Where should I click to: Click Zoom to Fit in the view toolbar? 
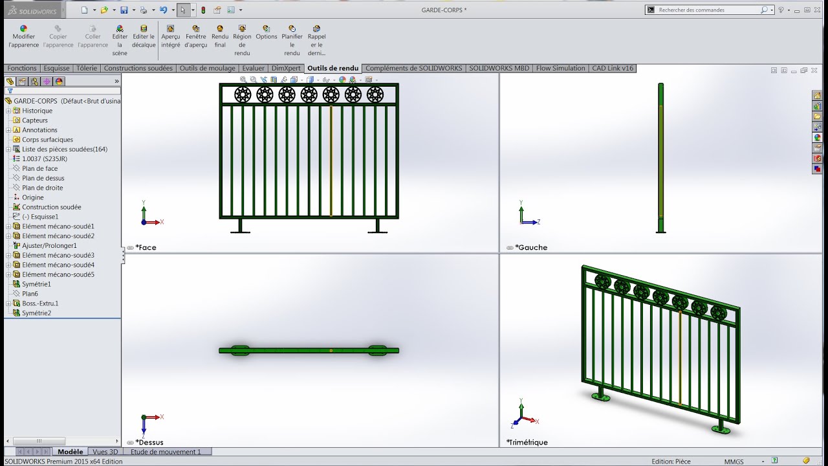pyautogui.click(x=243, y=80)
